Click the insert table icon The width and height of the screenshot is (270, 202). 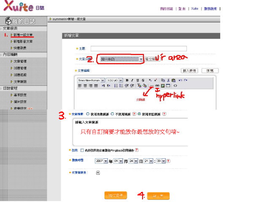(168, 85)
